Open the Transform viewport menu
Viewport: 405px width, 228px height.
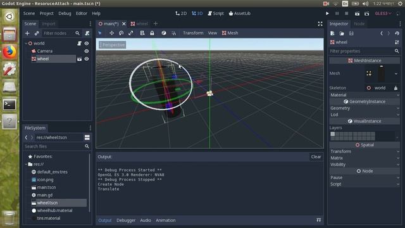(193, 33)
